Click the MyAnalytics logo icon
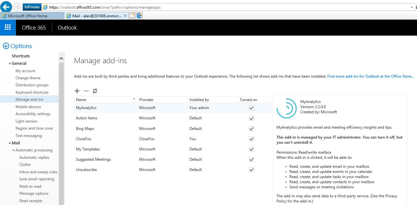The image size is (417, 205). point(286,108)
